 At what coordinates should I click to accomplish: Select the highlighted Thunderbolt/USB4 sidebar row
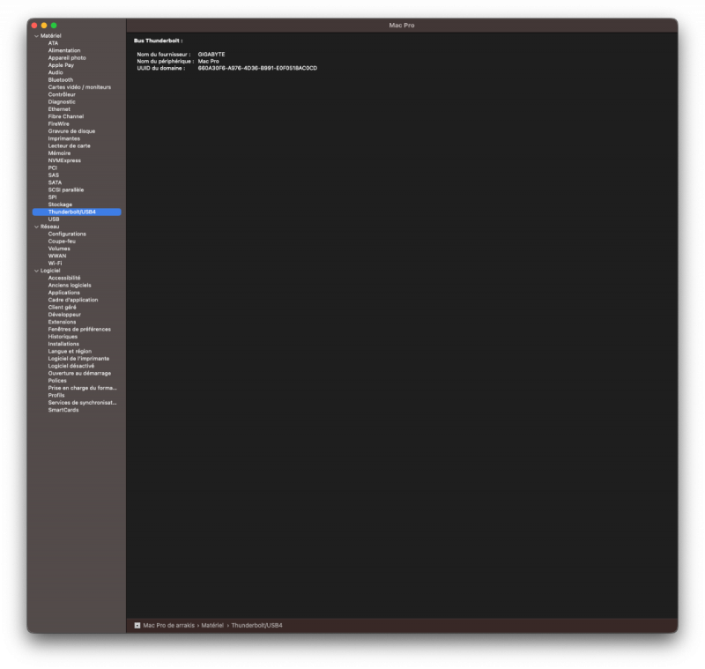77,212
